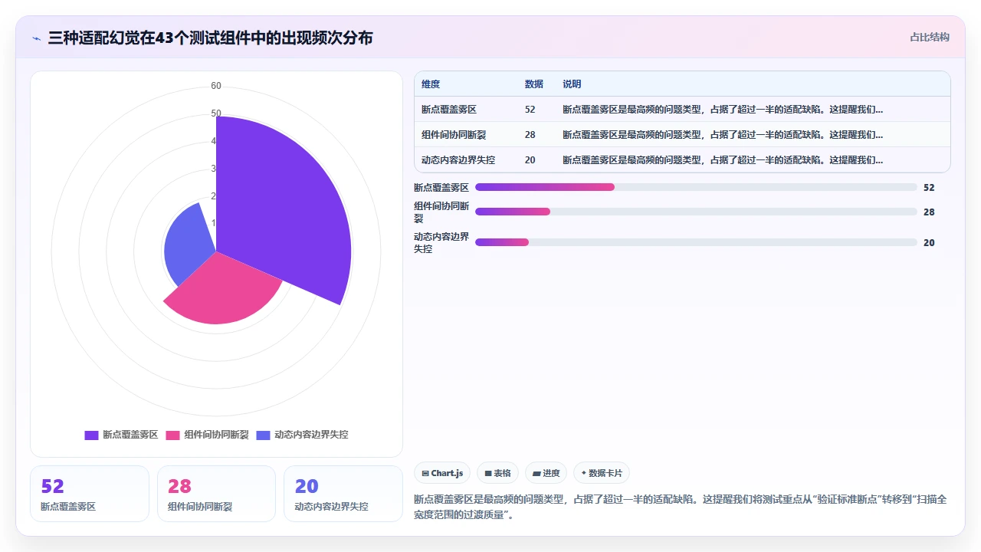Screen dimensions: 981x552
Task: Click the summary paragraph below the chips
Action: [681, 507]
